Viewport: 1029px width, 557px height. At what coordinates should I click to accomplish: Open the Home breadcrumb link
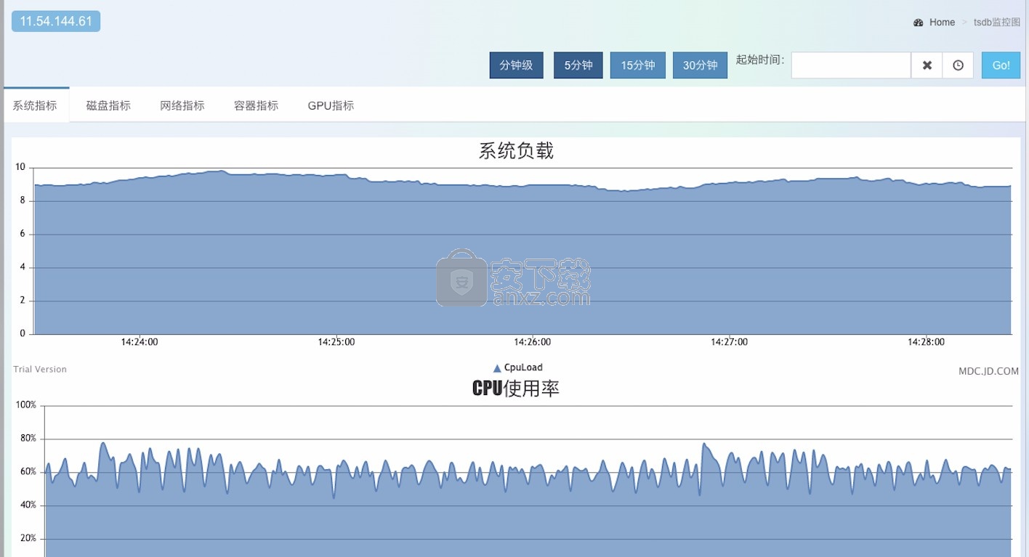tap(942, 23)
